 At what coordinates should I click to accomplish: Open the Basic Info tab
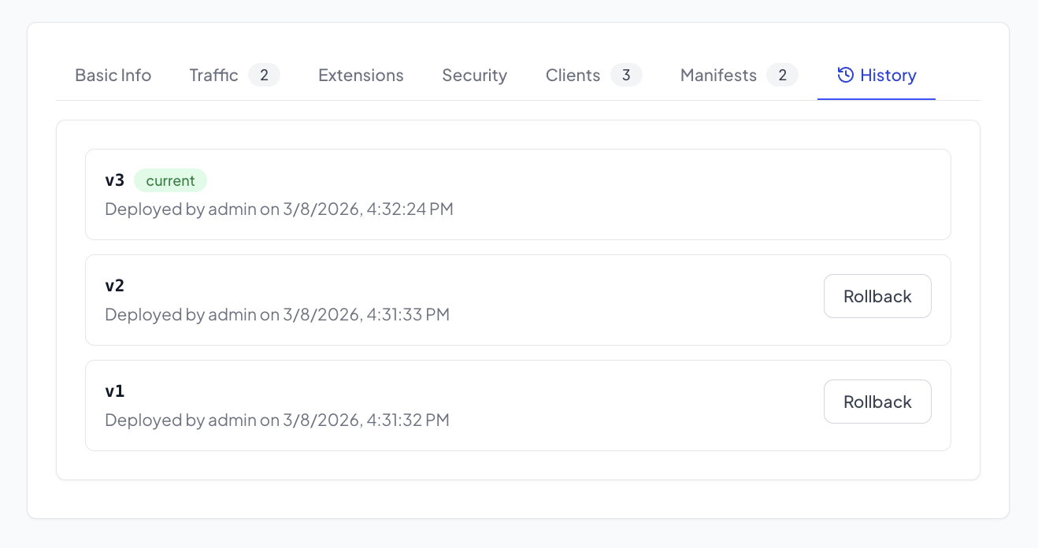[x=113, y=76]
